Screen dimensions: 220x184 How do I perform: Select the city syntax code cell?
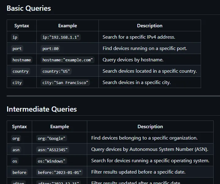click(17, 82)
